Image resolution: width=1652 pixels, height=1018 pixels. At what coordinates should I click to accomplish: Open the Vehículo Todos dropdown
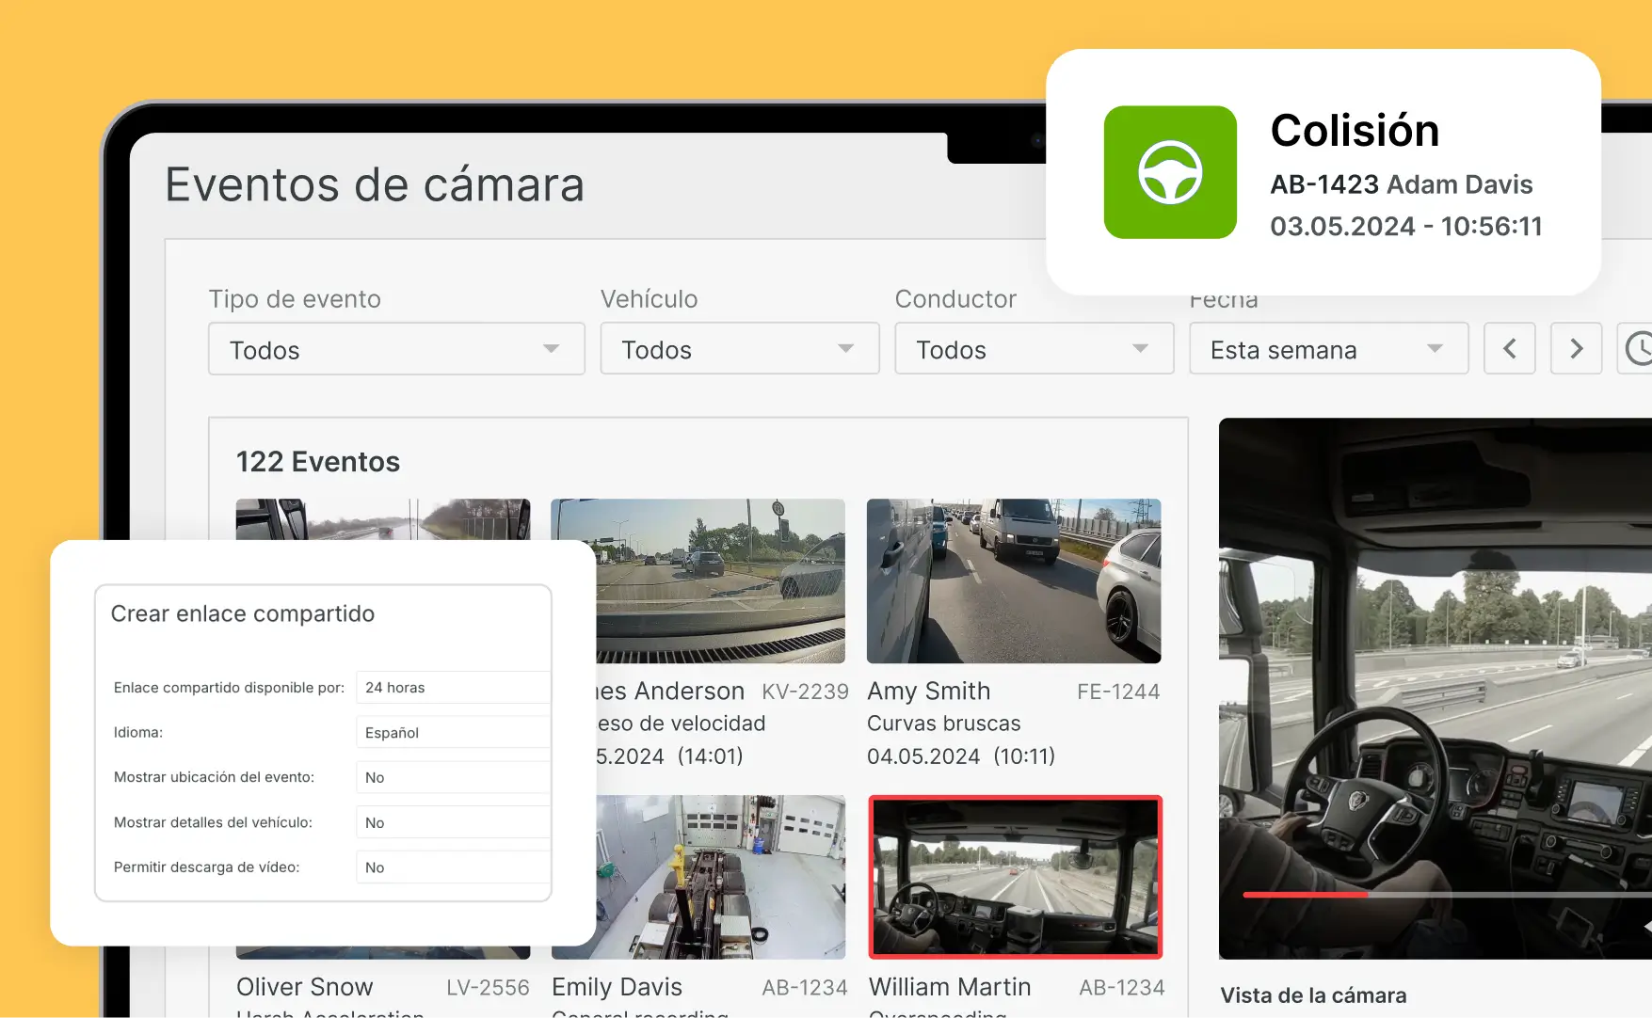(x=740, y=349)
